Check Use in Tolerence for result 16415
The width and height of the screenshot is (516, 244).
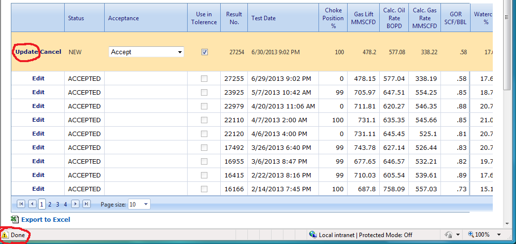(x=204, y=175)
